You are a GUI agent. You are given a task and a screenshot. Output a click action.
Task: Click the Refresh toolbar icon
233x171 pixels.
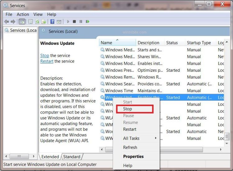37,22
